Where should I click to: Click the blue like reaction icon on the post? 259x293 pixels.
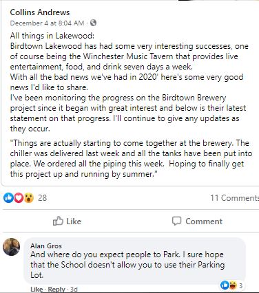point(8,197)
